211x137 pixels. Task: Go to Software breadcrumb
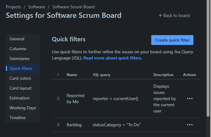tap(37, 7)
